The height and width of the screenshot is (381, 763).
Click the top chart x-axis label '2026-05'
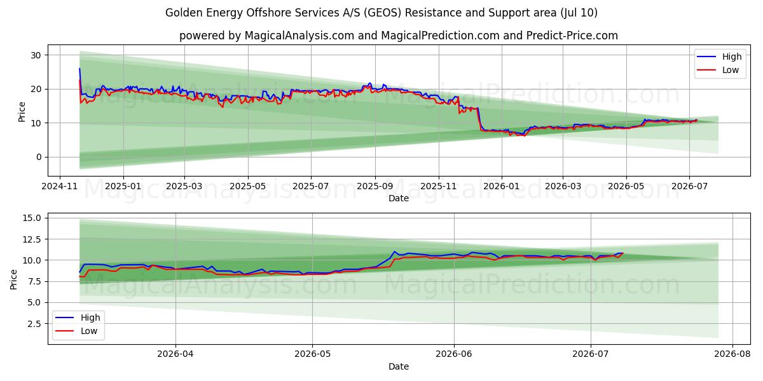tap(626, 187)
